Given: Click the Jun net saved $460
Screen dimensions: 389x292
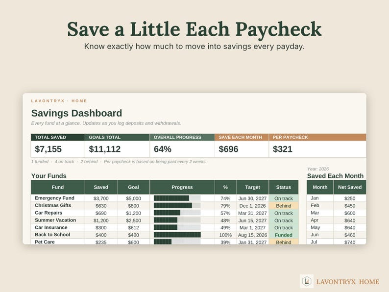Looking at the screenshot, I should pyautogui.click(x=350, y=235).
